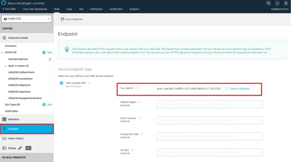Switch to the Test tab
This screenshot has height=162, width=291.
(x=81, y=9)
